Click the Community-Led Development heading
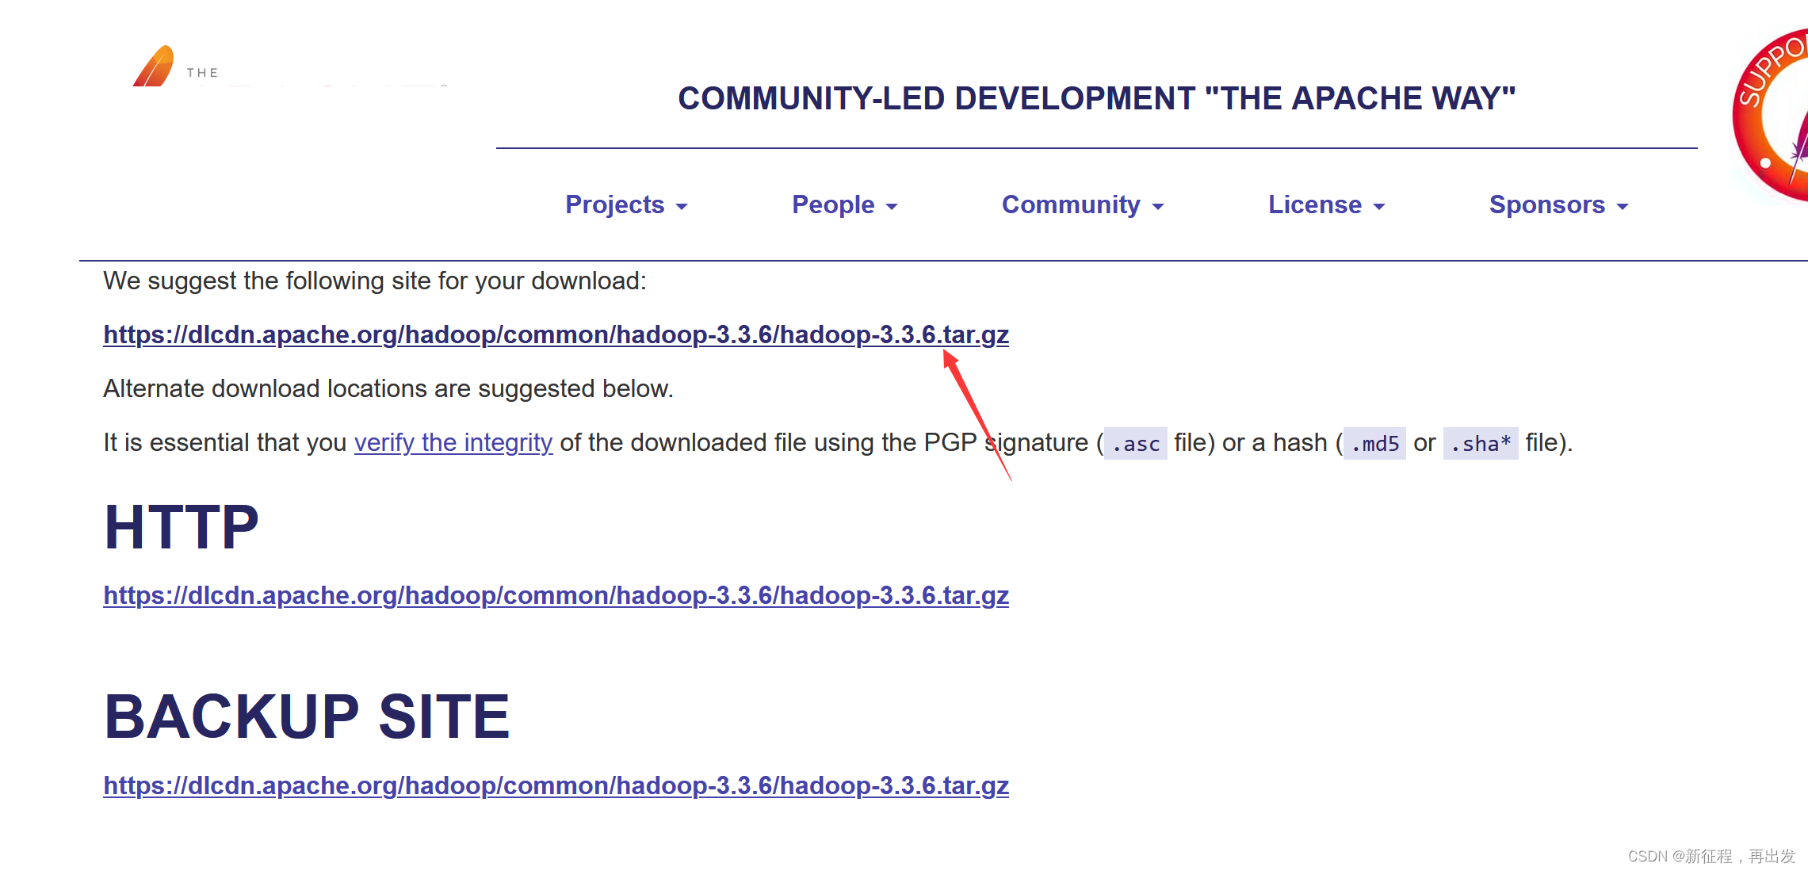Viewport: 1808px width, 871px height. [x=1096, y=98]
